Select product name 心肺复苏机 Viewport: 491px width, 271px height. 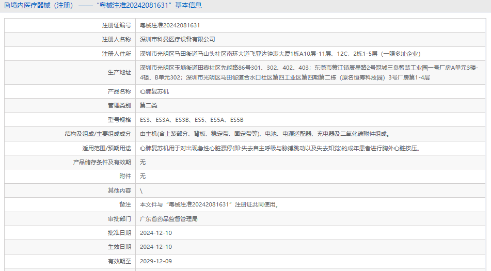click(x=154, y=91)
